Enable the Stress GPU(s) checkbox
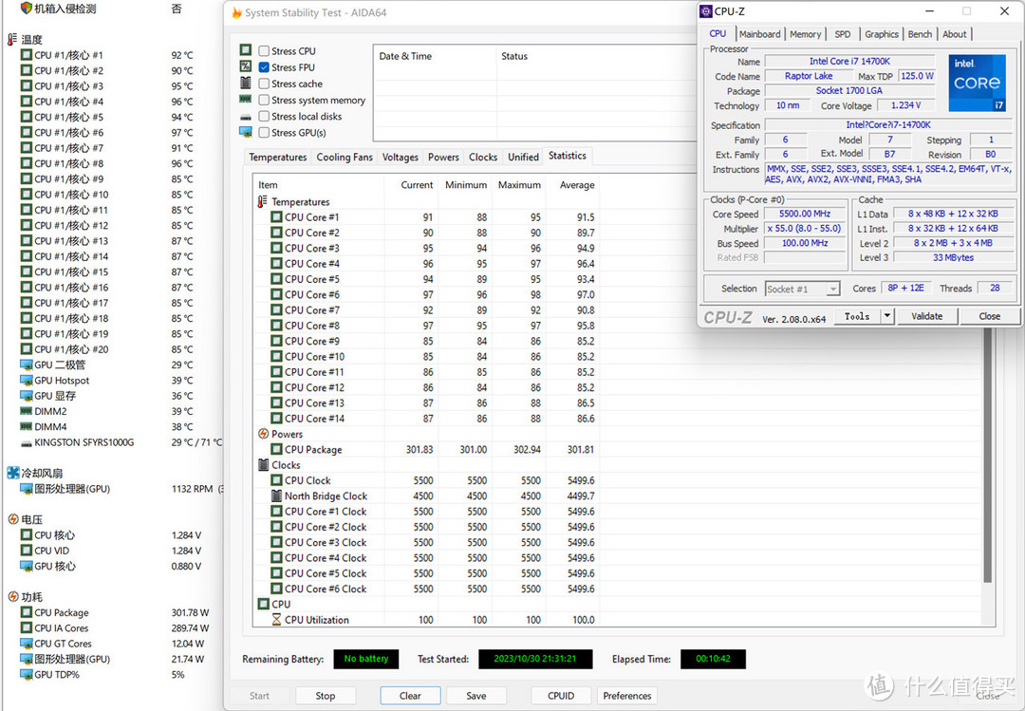 (x=264, y=133)
